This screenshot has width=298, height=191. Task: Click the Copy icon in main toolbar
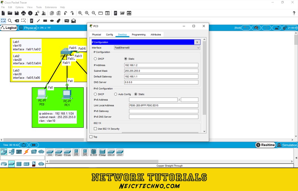pyautogui.click(x=52, y=13)
